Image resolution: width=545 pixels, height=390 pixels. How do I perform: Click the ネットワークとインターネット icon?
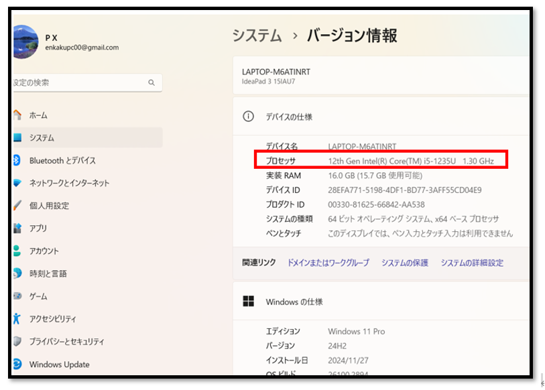17,183
